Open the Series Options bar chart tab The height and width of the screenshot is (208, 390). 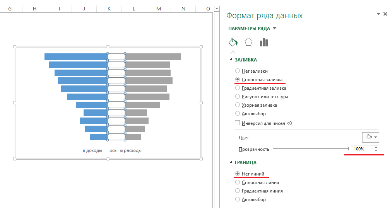pyautogui.click(x=264, y=42)
